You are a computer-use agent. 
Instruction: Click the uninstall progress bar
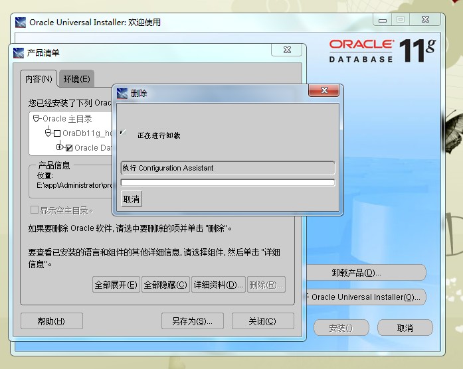click(x=228, y=183)
